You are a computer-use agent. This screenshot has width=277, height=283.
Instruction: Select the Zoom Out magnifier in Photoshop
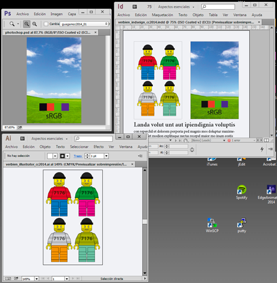[x=34, y=24]
